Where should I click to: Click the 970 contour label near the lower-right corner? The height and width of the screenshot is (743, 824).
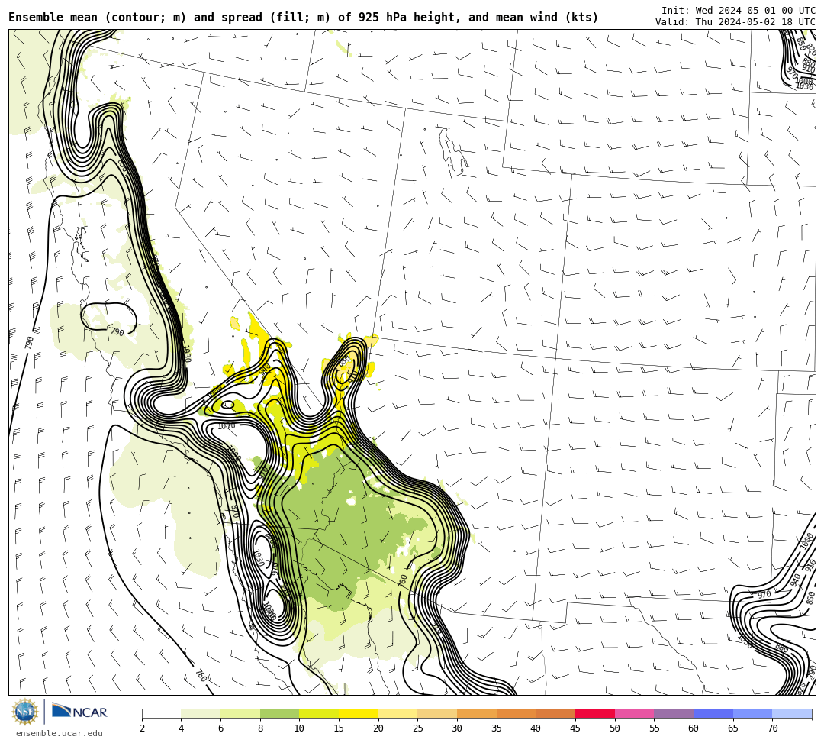tap(764, 595)
